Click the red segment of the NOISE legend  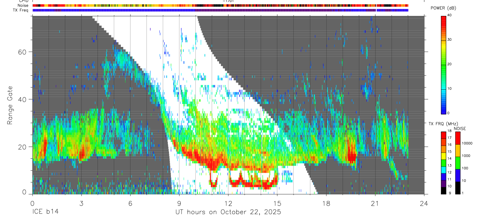[x=458, y=138]
